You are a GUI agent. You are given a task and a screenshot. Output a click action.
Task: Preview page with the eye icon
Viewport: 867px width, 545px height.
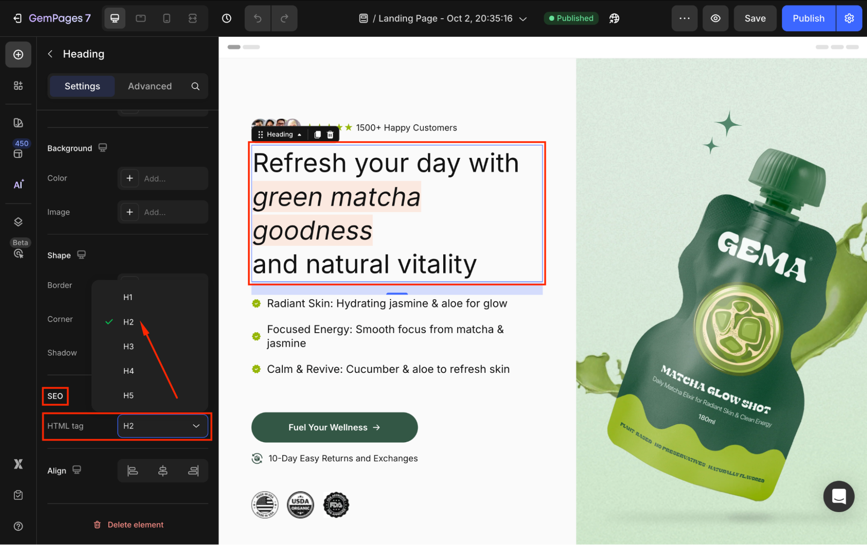(x=715, y=18)
